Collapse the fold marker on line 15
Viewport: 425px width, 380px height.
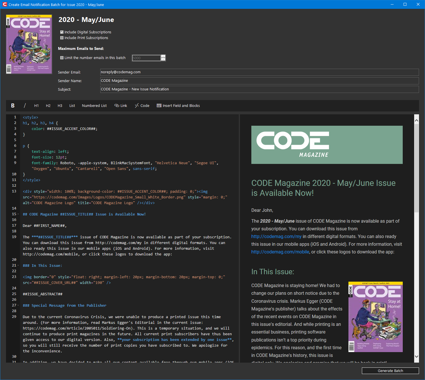point(18,214)
